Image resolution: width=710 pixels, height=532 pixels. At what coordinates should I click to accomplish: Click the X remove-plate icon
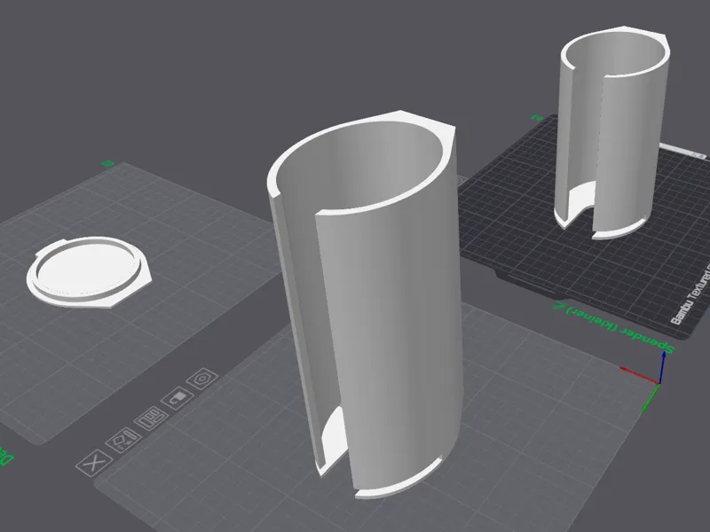[x=94, y=462]
